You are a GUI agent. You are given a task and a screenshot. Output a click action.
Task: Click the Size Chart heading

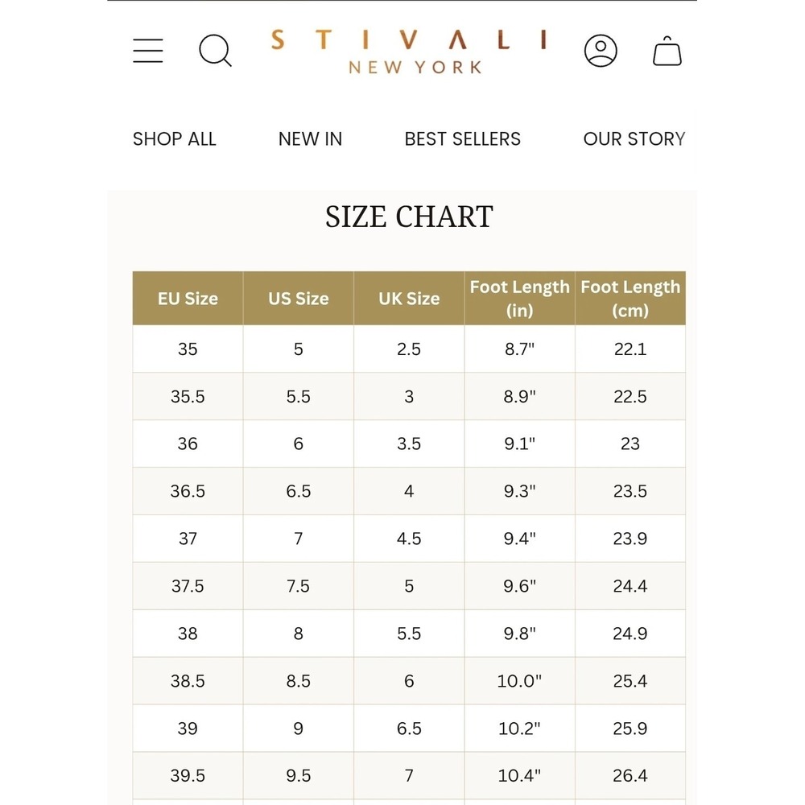(x=409, y=216)
